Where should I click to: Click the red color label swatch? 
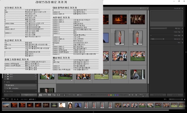108,95
